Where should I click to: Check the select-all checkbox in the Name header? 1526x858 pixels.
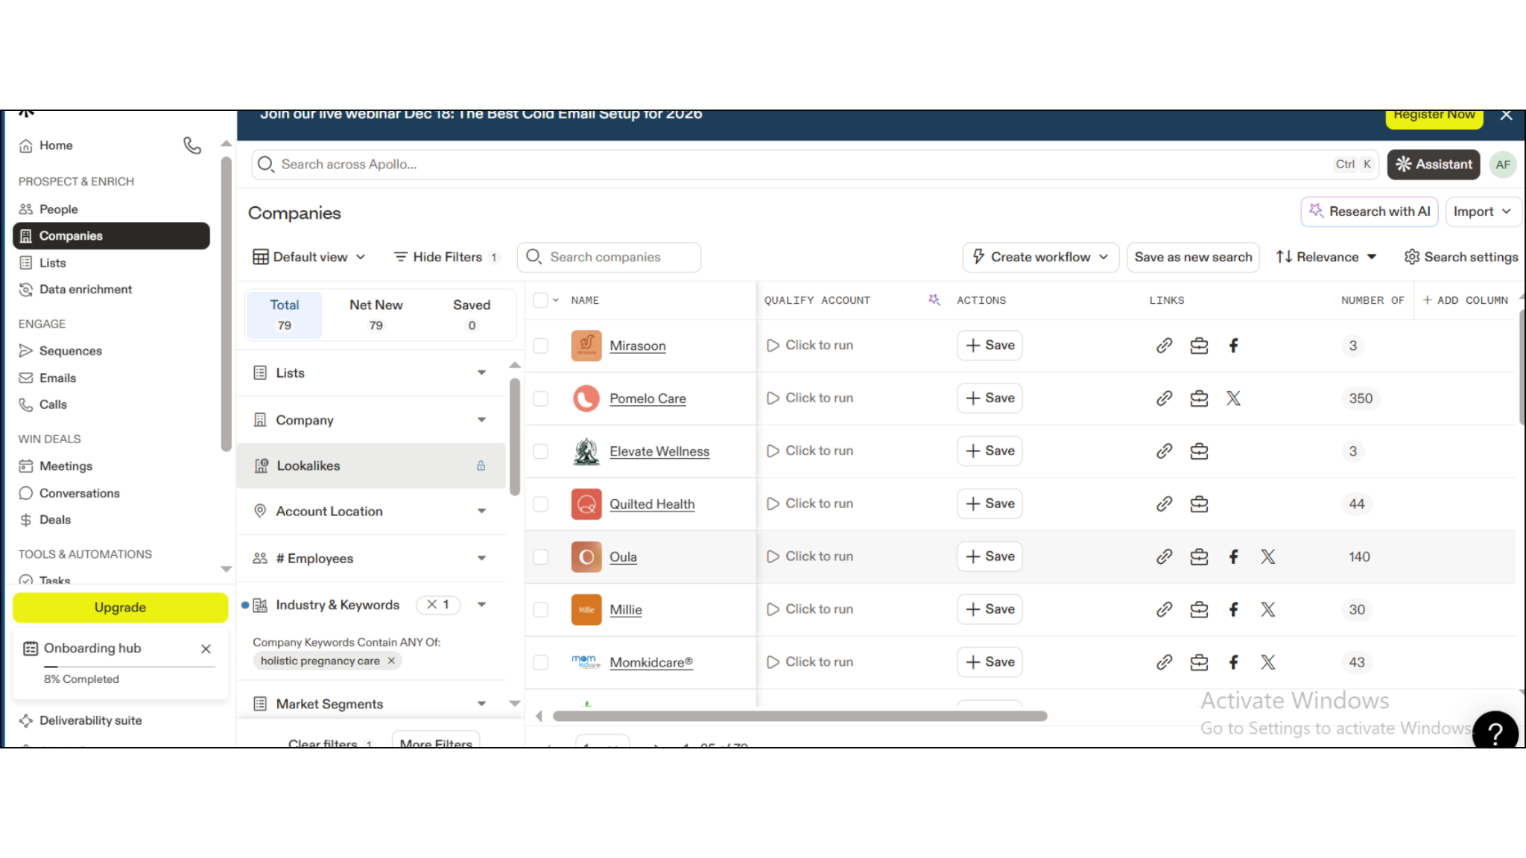(541, 300)
